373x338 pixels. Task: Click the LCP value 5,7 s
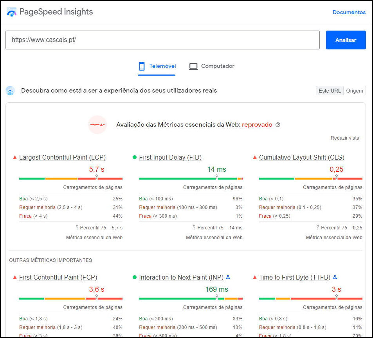[97, 169]
